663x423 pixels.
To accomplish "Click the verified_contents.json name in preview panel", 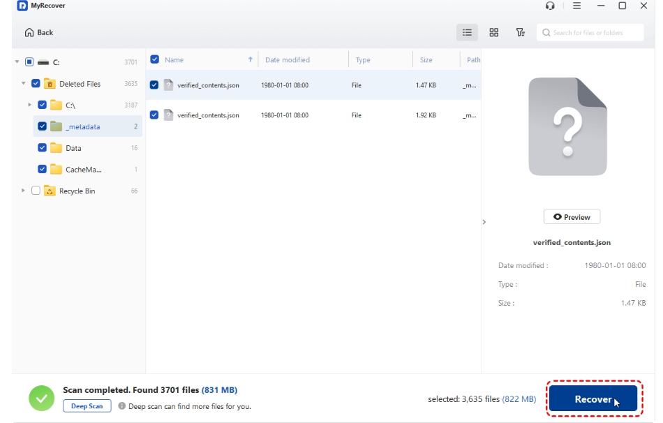I will (572, 243).
